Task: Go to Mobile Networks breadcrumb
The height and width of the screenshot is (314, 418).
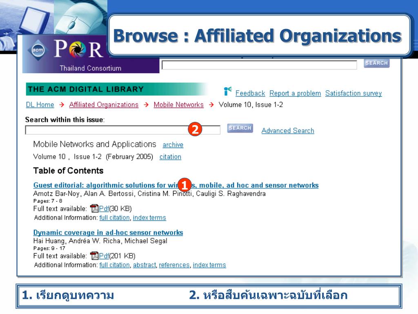Action: click(179, 105)
